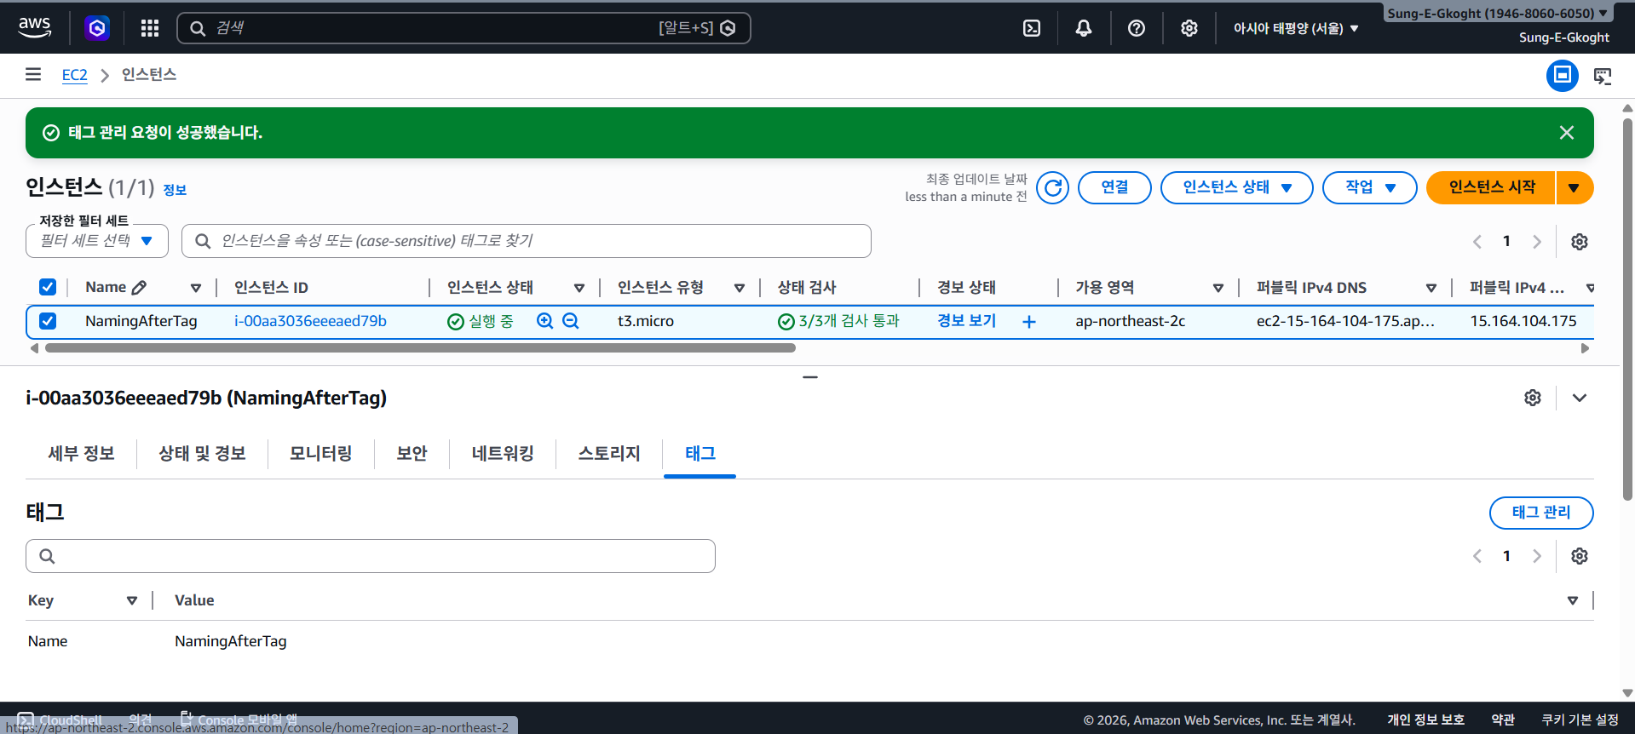Image resolution: width=1635 pixels, height=734 pixels.
Task: Click zoom-in magnifier in instance state
Action: pos(545,321)
